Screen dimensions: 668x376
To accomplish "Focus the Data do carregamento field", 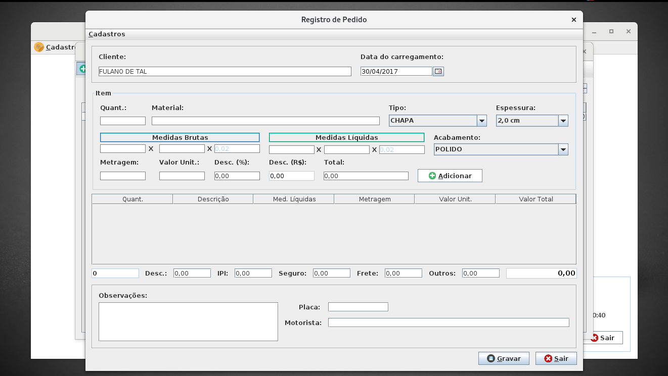I will click(396, 71).
